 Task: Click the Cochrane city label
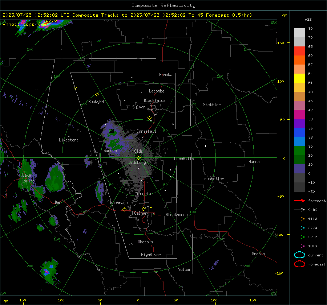tap(119, 203)
